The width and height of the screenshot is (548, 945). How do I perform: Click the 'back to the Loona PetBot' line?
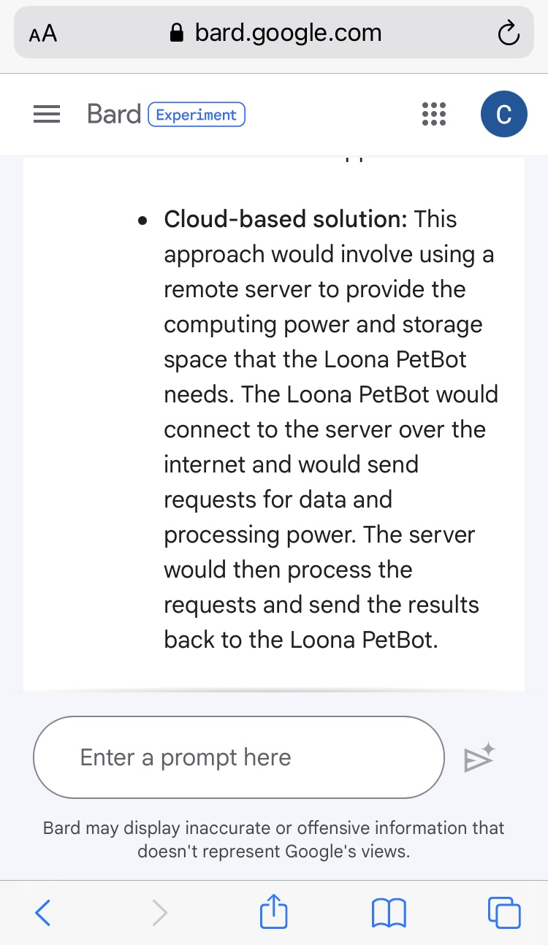pos(300,640)
